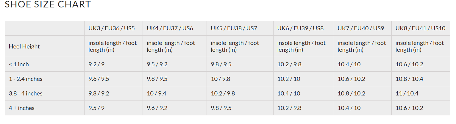Click the UK8 / EU41 / US10 header cell
Image resolution: width=456 pixels, height=124 pixels.
[x=420, y=29]
